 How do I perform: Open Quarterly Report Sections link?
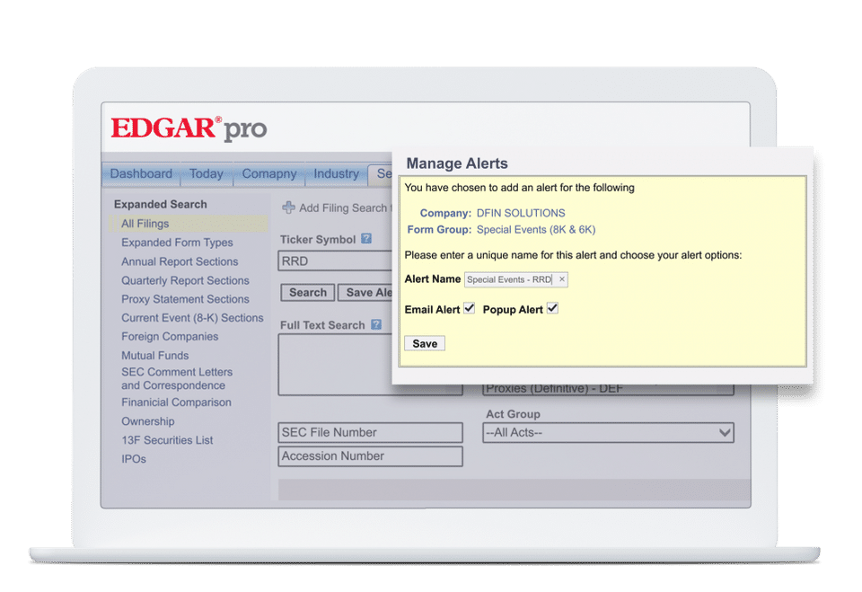185,280
